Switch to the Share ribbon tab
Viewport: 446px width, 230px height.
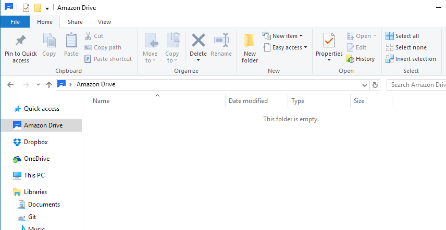75,22
